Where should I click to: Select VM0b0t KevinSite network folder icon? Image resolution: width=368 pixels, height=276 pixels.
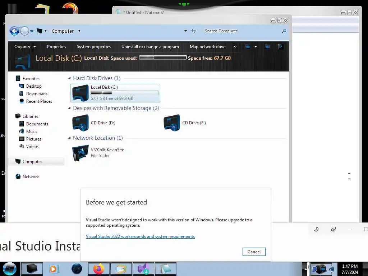[x=80, y=153]
